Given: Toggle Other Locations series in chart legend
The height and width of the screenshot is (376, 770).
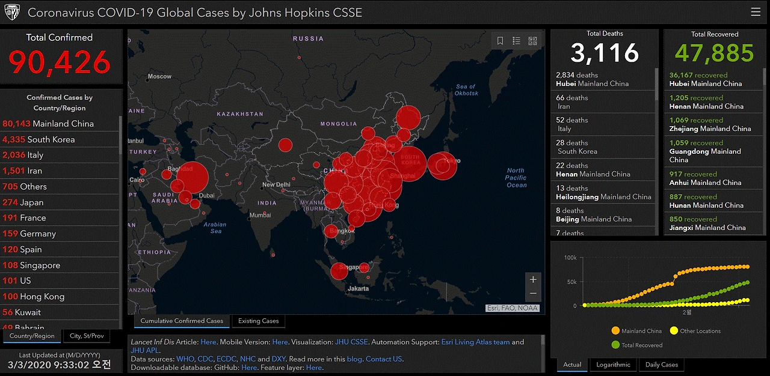Looking at the screenshot, I should point(695,331).
